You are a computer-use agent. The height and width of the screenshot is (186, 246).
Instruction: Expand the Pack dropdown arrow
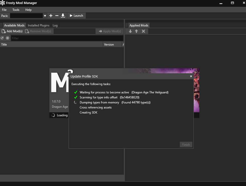point(45,16)
